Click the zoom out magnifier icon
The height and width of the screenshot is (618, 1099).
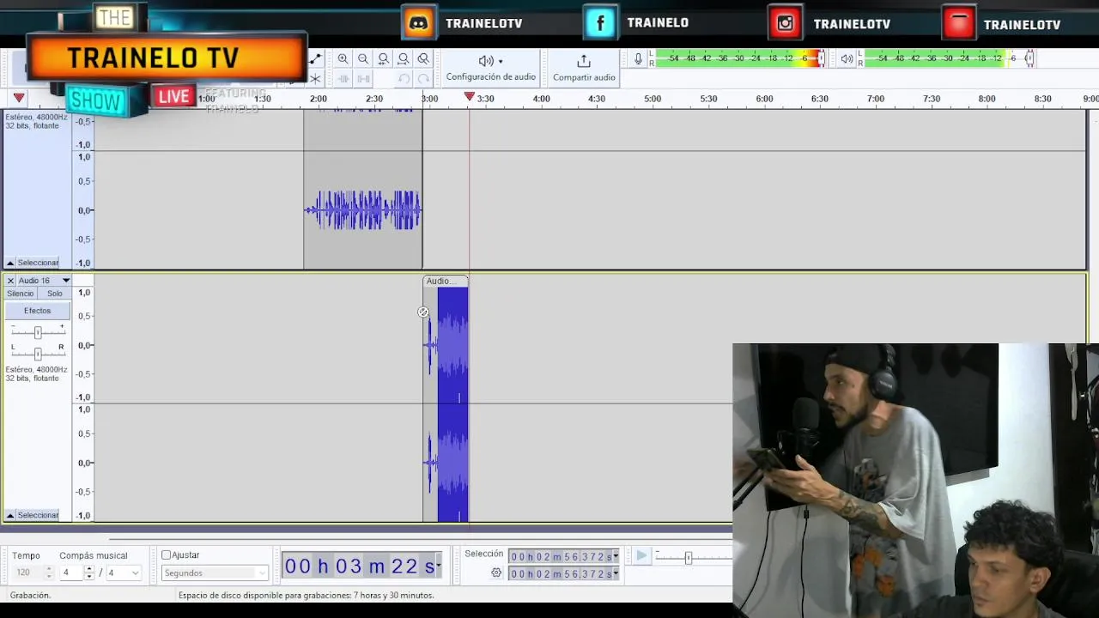coord(363,59)
